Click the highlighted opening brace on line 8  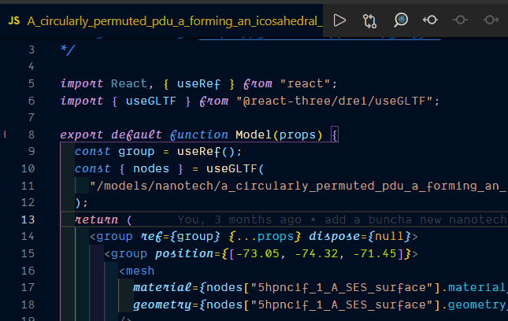tap(335, 135)
